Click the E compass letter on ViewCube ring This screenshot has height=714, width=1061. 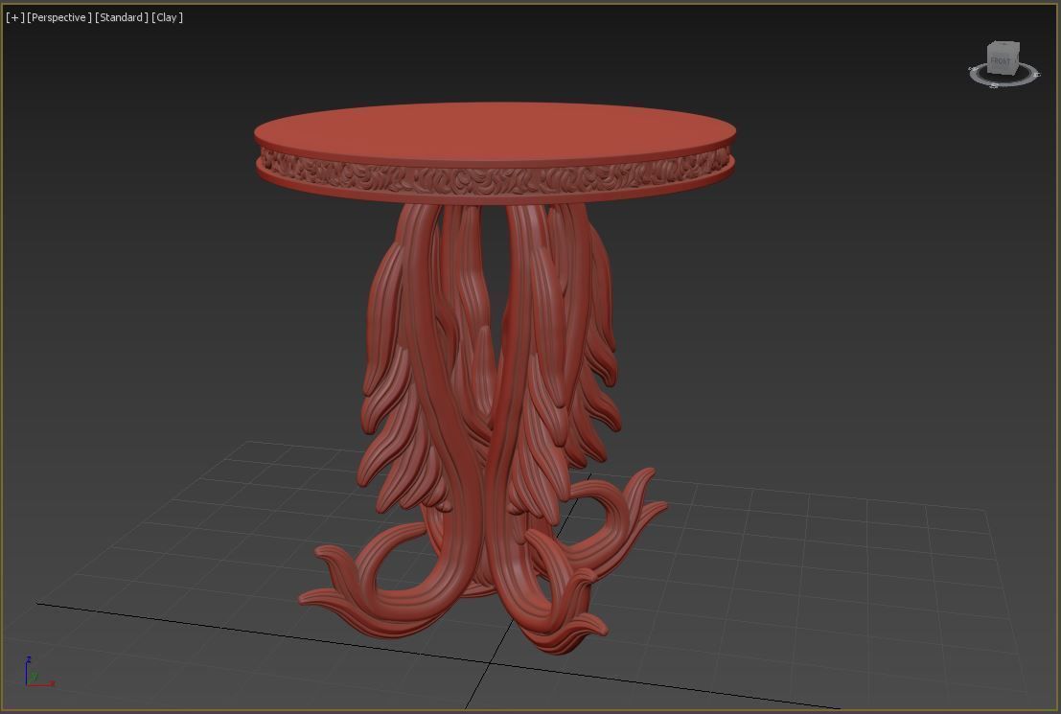(1036, 74)
